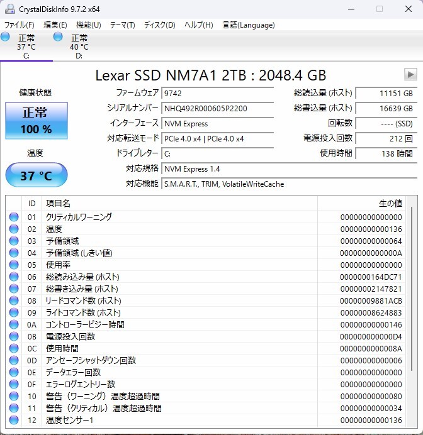Click status orb beside 電源投入回数 row
The image size is (423, 435).
[14, 336]
